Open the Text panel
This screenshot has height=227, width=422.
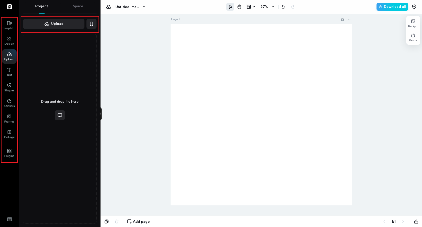[x=9, y=72]
